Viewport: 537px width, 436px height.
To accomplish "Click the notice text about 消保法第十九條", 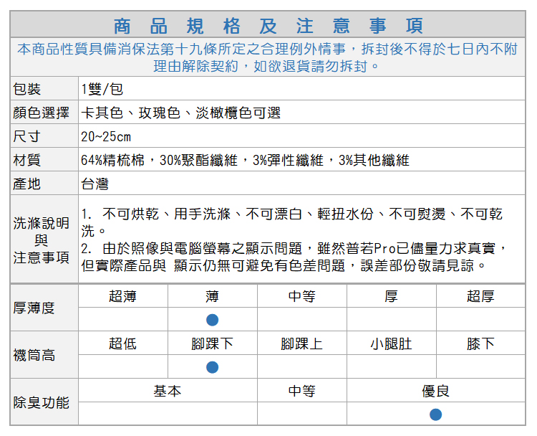I will pyautogui.click(x=268, y=57).
